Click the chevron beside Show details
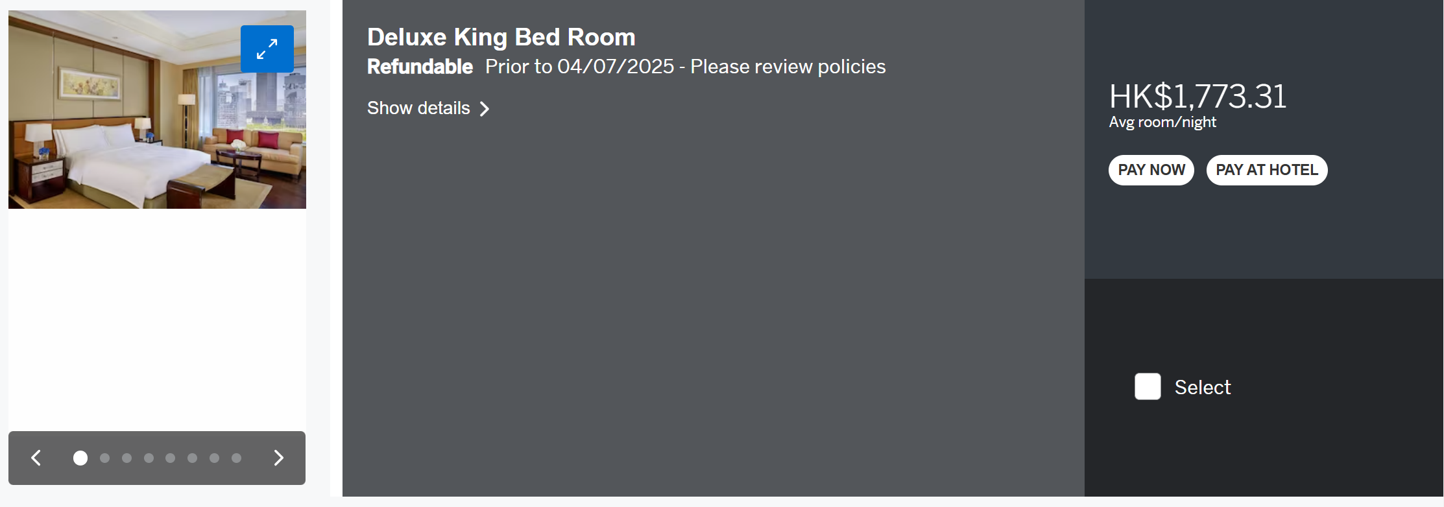 pos(484,109)
